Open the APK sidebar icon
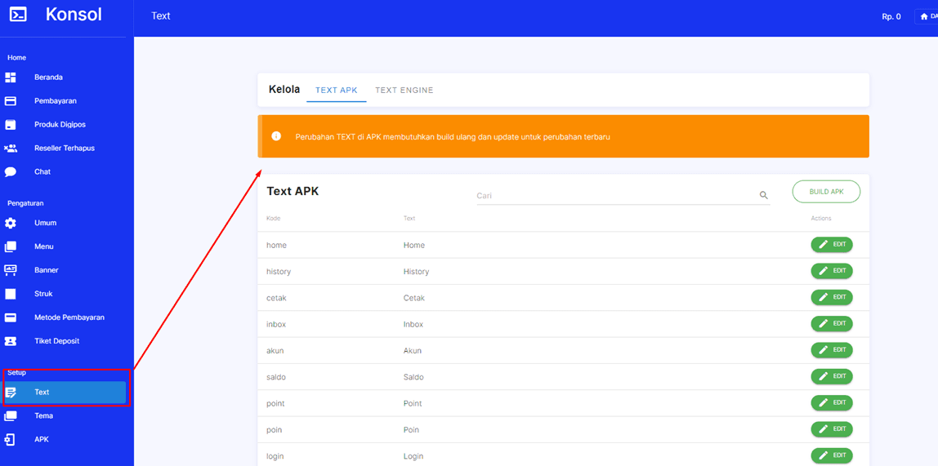Image resolution: width=938 pixels, height=466 pixels. click(x=11, y=439)
